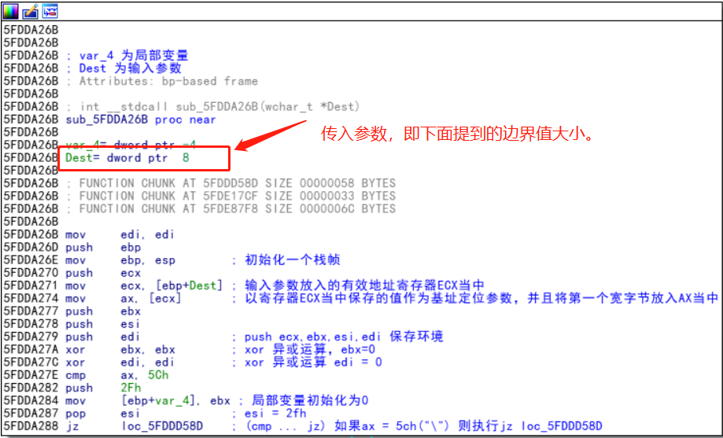Click 'push ebp' at address 5FDDA26D

[x=103, y=248]
